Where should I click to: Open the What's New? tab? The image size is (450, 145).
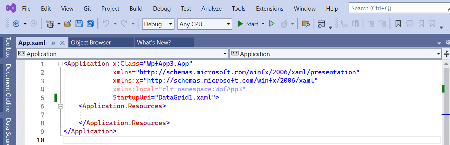click(154, 42)
